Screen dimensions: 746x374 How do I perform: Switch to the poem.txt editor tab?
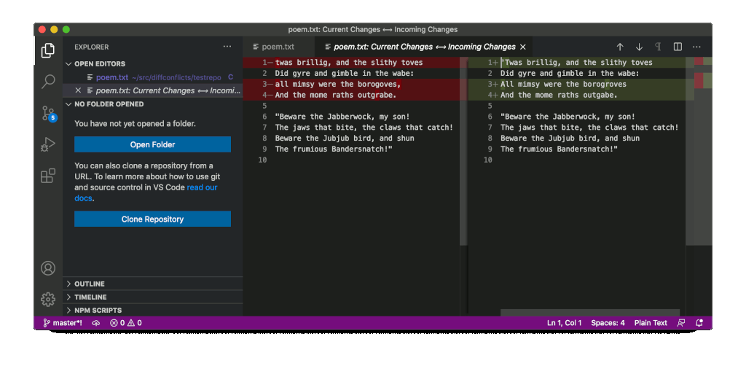point(279,47)
